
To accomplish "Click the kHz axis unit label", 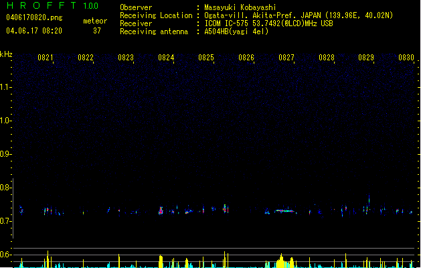I will [6, 54].
